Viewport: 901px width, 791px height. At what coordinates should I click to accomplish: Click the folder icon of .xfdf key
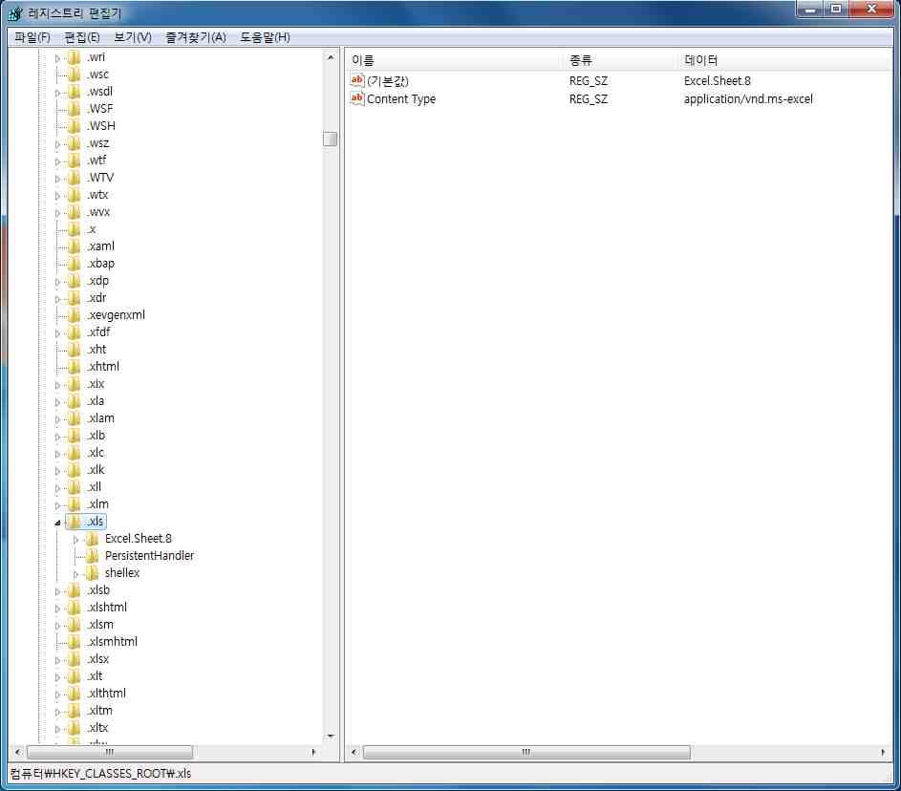click(x=75, y=332)
